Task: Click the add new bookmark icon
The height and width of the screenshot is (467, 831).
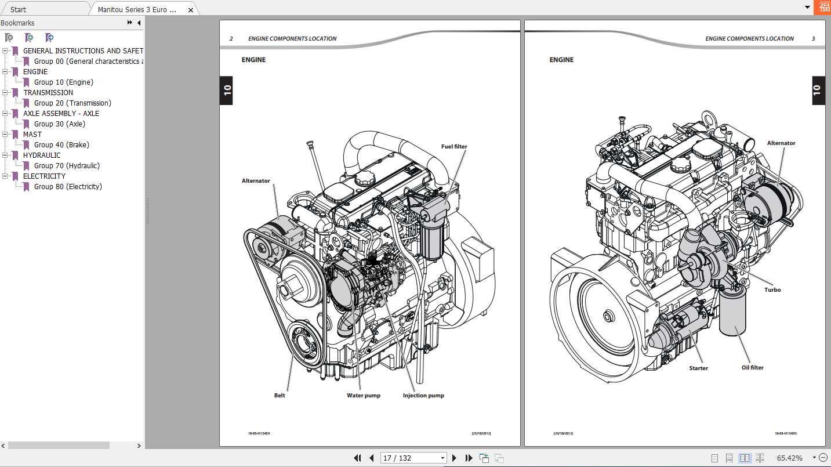Action: click(28, 37)
